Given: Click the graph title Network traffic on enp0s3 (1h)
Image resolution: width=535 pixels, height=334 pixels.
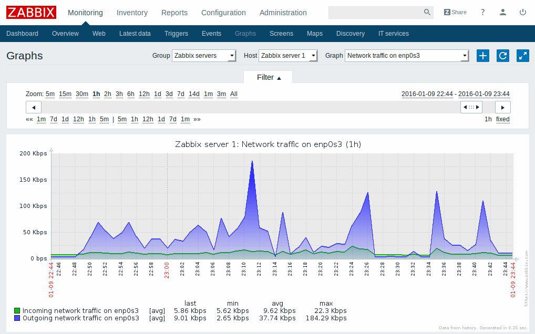Looking at the screenshot, I should click(x=268, y=144).
